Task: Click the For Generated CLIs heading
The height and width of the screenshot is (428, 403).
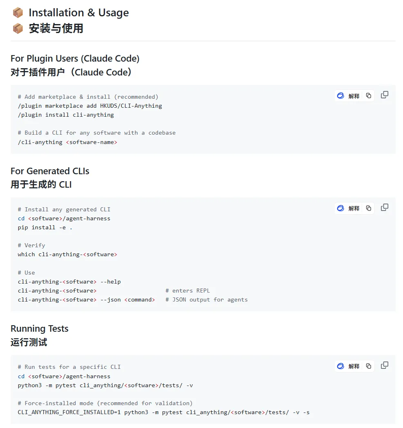Action: coord(50,171)
